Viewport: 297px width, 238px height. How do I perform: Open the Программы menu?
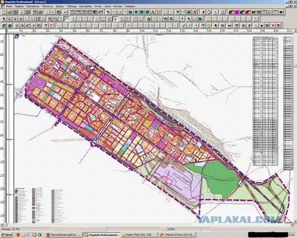pos(33,6)
